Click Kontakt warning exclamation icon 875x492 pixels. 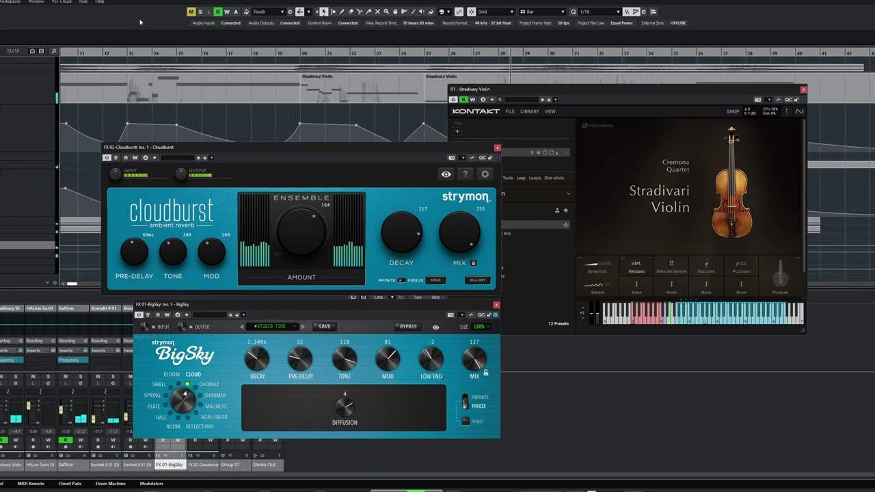click(x=786, y=111)
